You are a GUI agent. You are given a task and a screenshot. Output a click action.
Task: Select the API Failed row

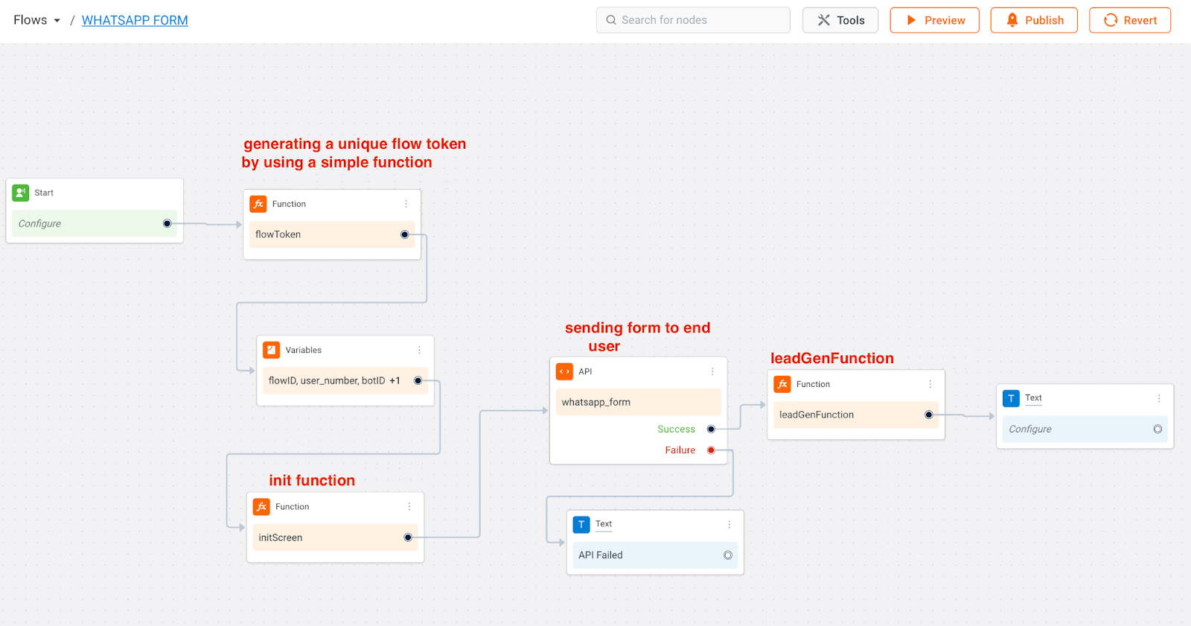655,555
